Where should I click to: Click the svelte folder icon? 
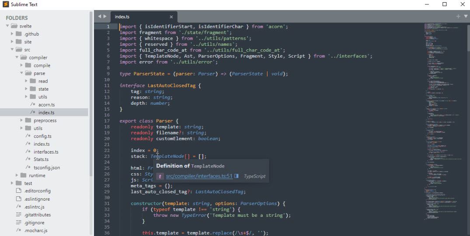pos(14,26)
